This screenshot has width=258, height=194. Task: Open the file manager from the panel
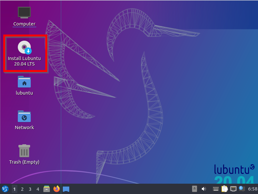47,189
